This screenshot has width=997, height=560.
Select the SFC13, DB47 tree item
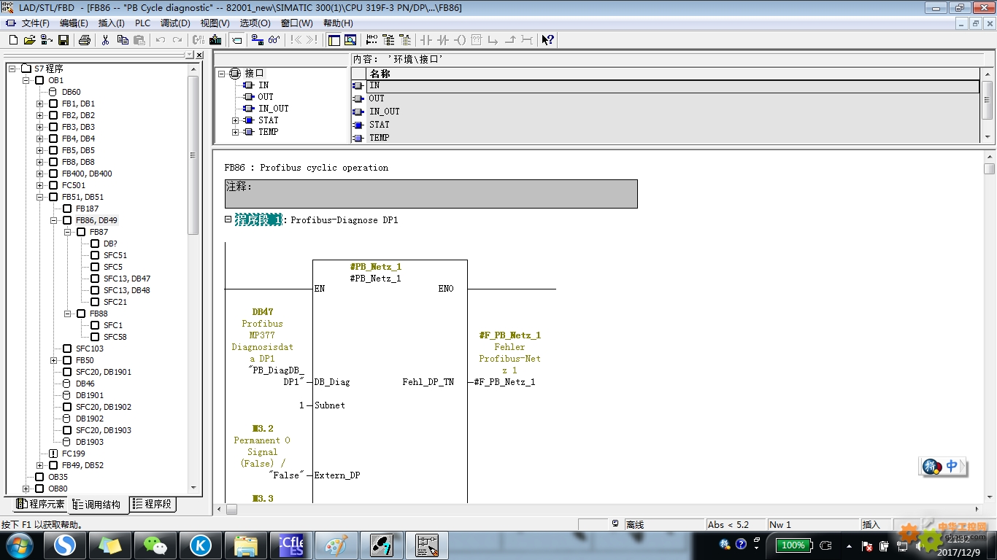coord(127,279)
